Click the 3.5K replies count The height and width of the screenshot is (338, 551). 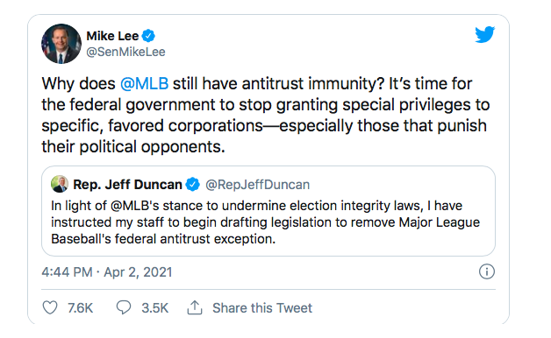click(x=155, y=308)
